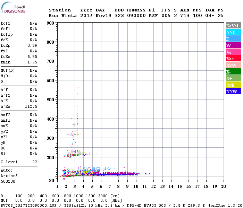This screenshot has height=208, width=243.
Task: Choose the Vo+ red legend swatch
Action: click(233, 59)
